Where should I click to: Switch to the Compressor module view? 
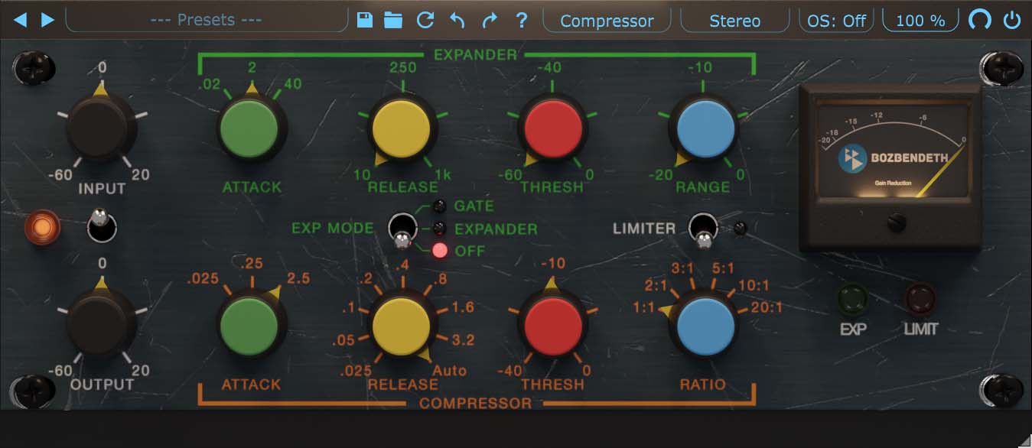pyautogui.click(x=607, y=21)
